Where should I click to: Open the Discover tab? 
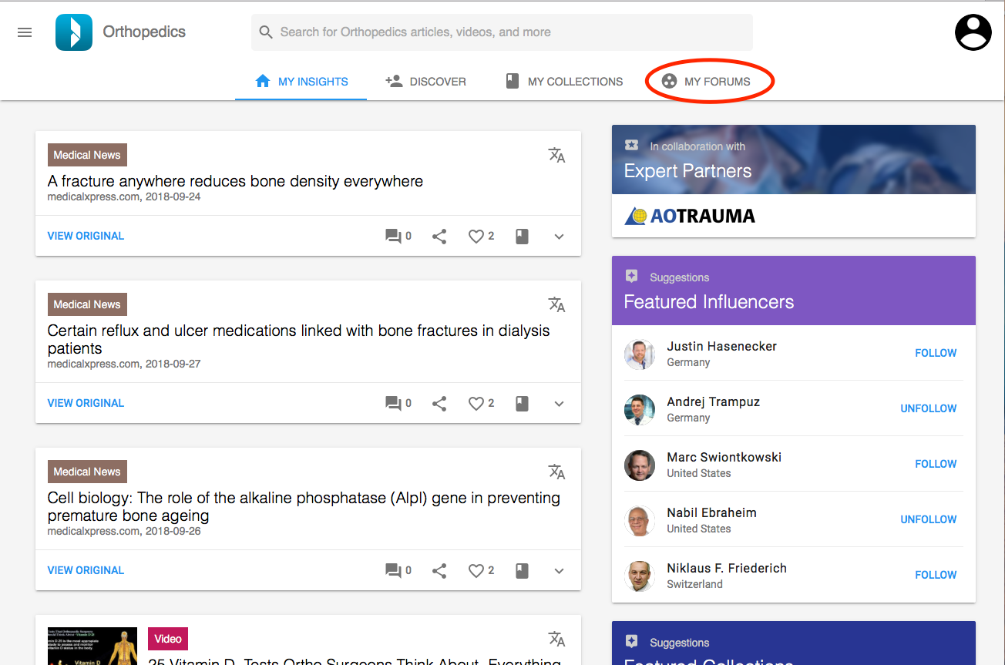point(425,82)
